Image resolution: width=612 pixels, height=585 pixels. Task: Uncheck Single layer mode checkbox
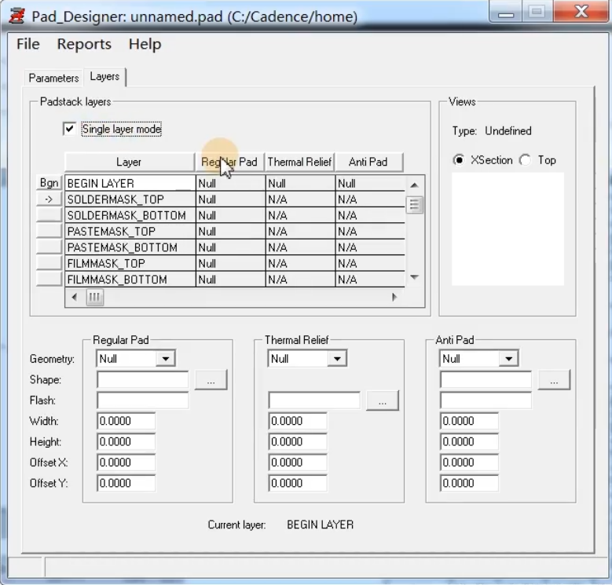tap(70, 129)
